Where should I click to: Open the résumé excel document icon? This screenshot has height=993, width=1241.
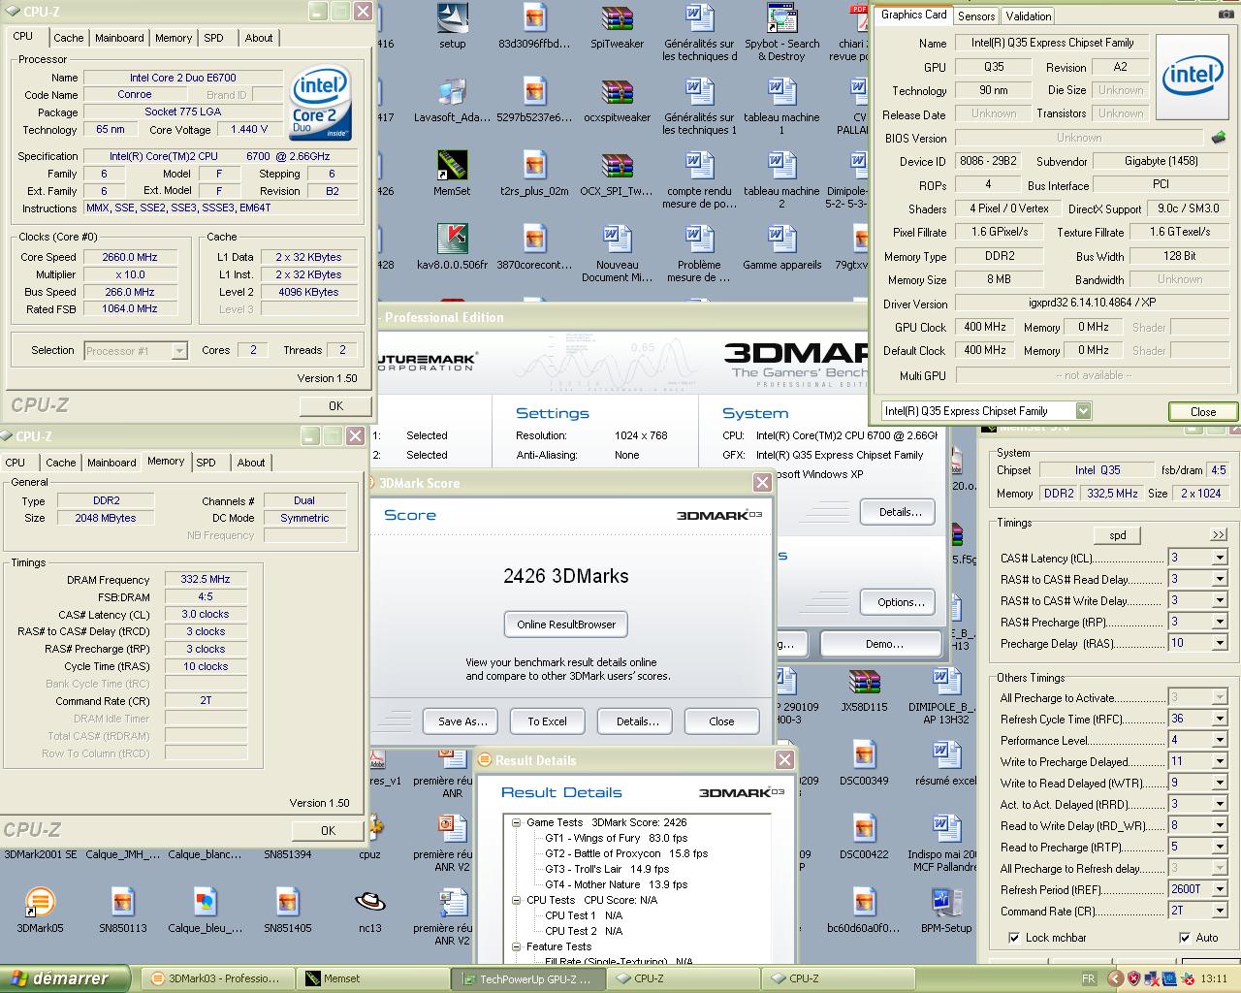(946, 755)
